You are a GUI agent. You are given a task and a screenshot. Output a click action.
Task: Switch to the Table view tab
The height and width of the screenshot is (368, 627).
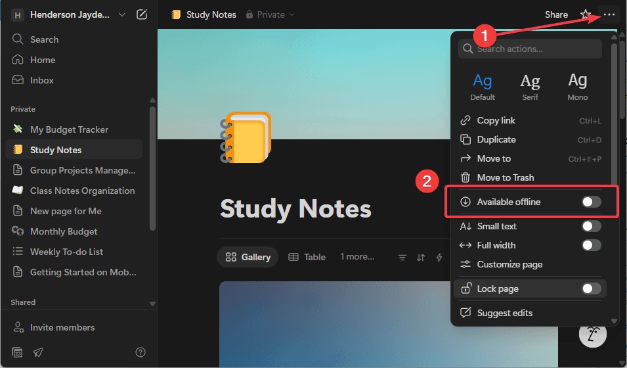coord(307,257)
